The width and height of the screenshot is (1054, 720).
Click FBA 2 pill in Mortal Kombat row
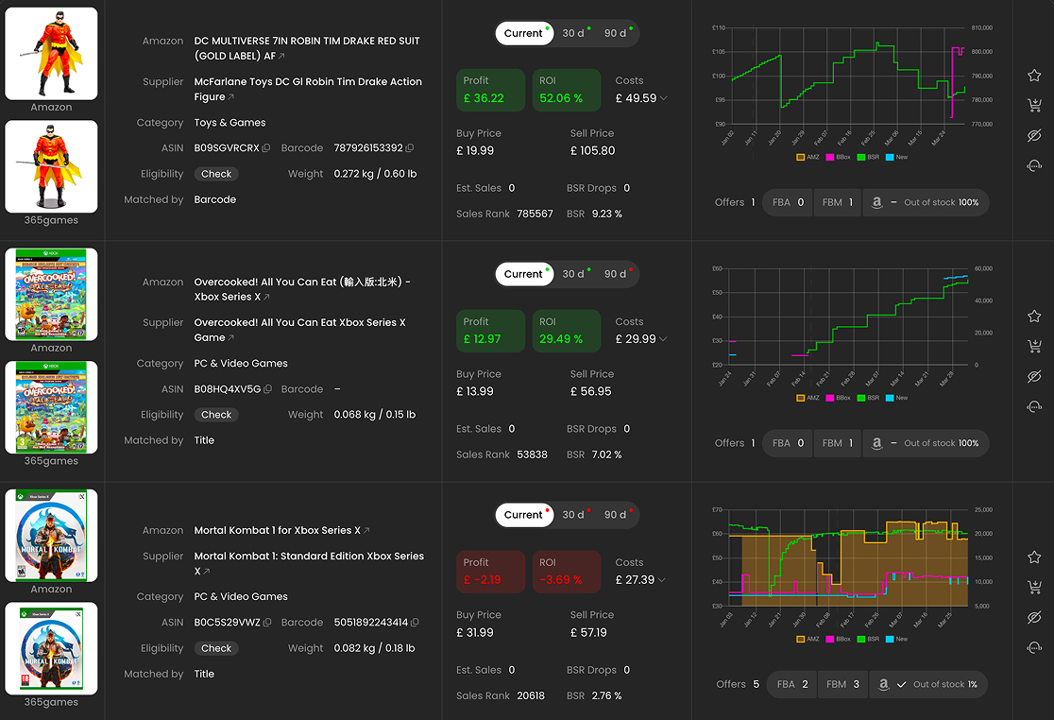tap(792, 684)
